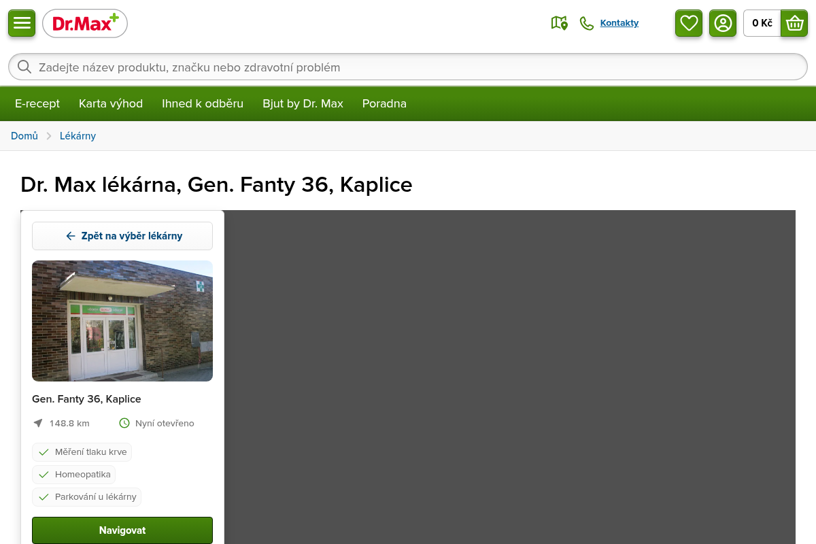Click the Nyní otevřeno status text

pyautogui.click(x=165, y=423)
